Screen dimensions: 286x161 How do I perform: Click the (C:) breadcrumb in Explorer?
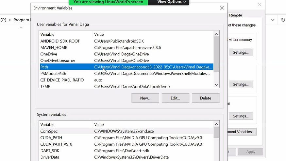3,20
